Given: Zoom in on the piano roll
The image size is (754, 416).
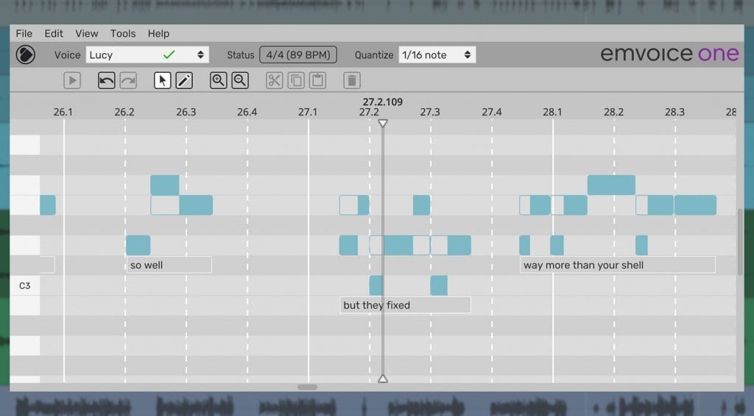Looking at the screenshot, I should coord(218,80).
